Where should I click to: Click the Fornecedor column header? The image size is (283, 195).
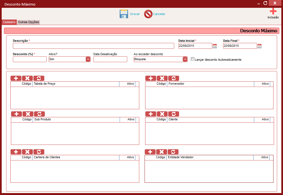(211, 84)
